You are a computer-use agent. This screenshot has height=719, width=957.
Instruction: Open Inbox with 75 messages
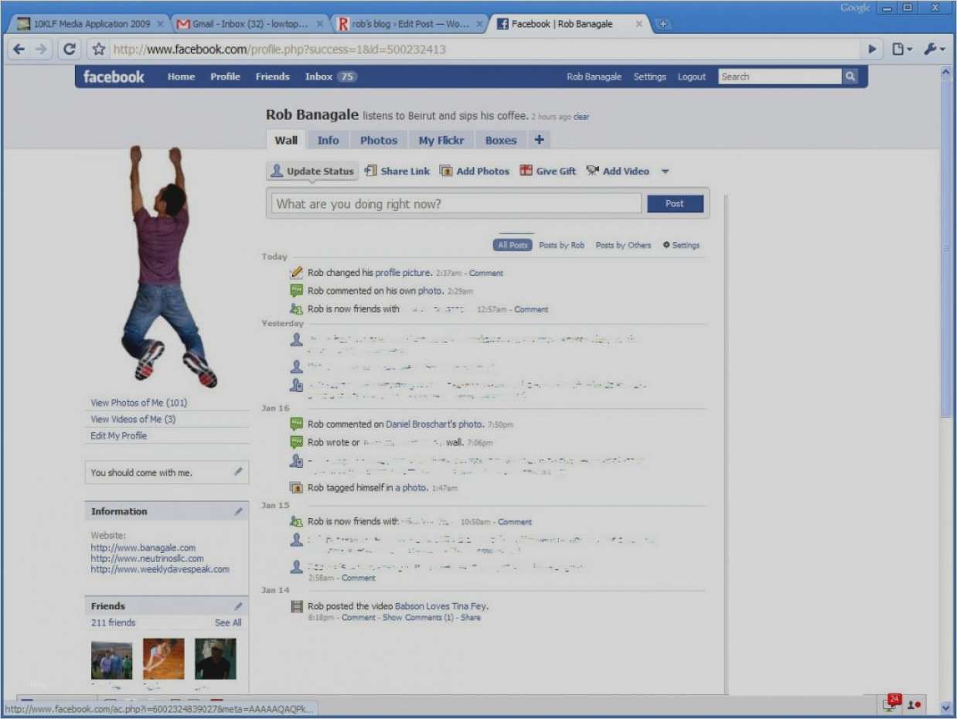tap(331, 77)
